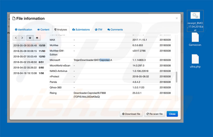Viewport: 213px width, 137px height.
Task: Click the Microsoft TrojanDownloader:BAT/Ceprolad.A result
Action: (93, 60)
